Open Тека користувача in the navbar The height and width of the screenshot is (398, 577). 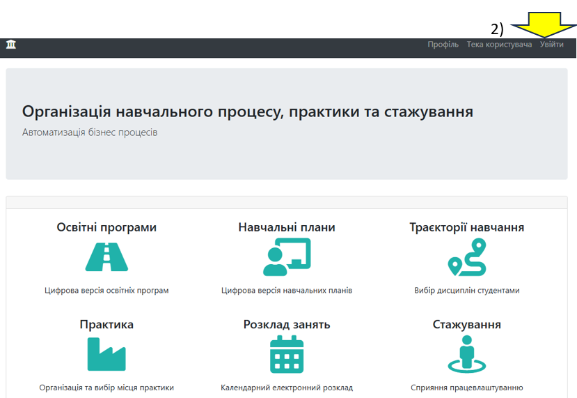[x=499, y=45]
